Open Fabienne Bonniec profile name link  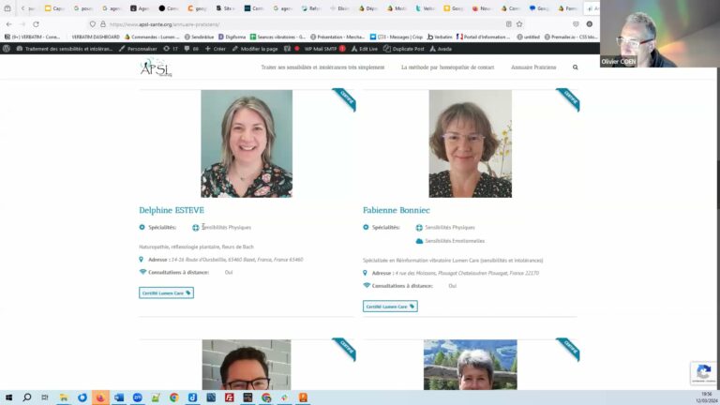(395, 210)
